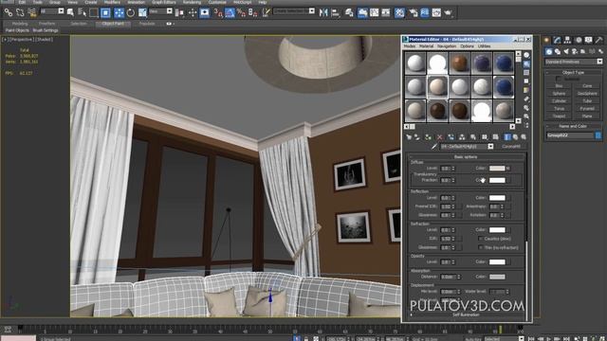Select the Lights category icon
Screen dimensions: 607x341
566,51
